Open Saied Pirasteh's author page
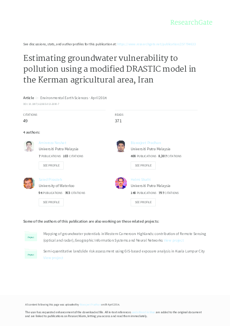Image resolution: width=230 pixels, height=326 pixels. 49,179
